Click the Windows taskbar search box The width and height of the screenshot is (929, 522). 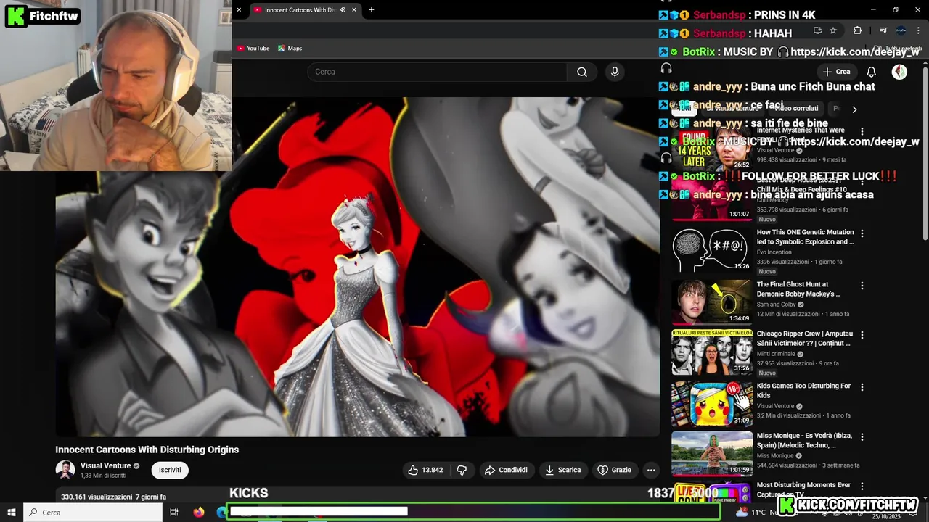93,512
